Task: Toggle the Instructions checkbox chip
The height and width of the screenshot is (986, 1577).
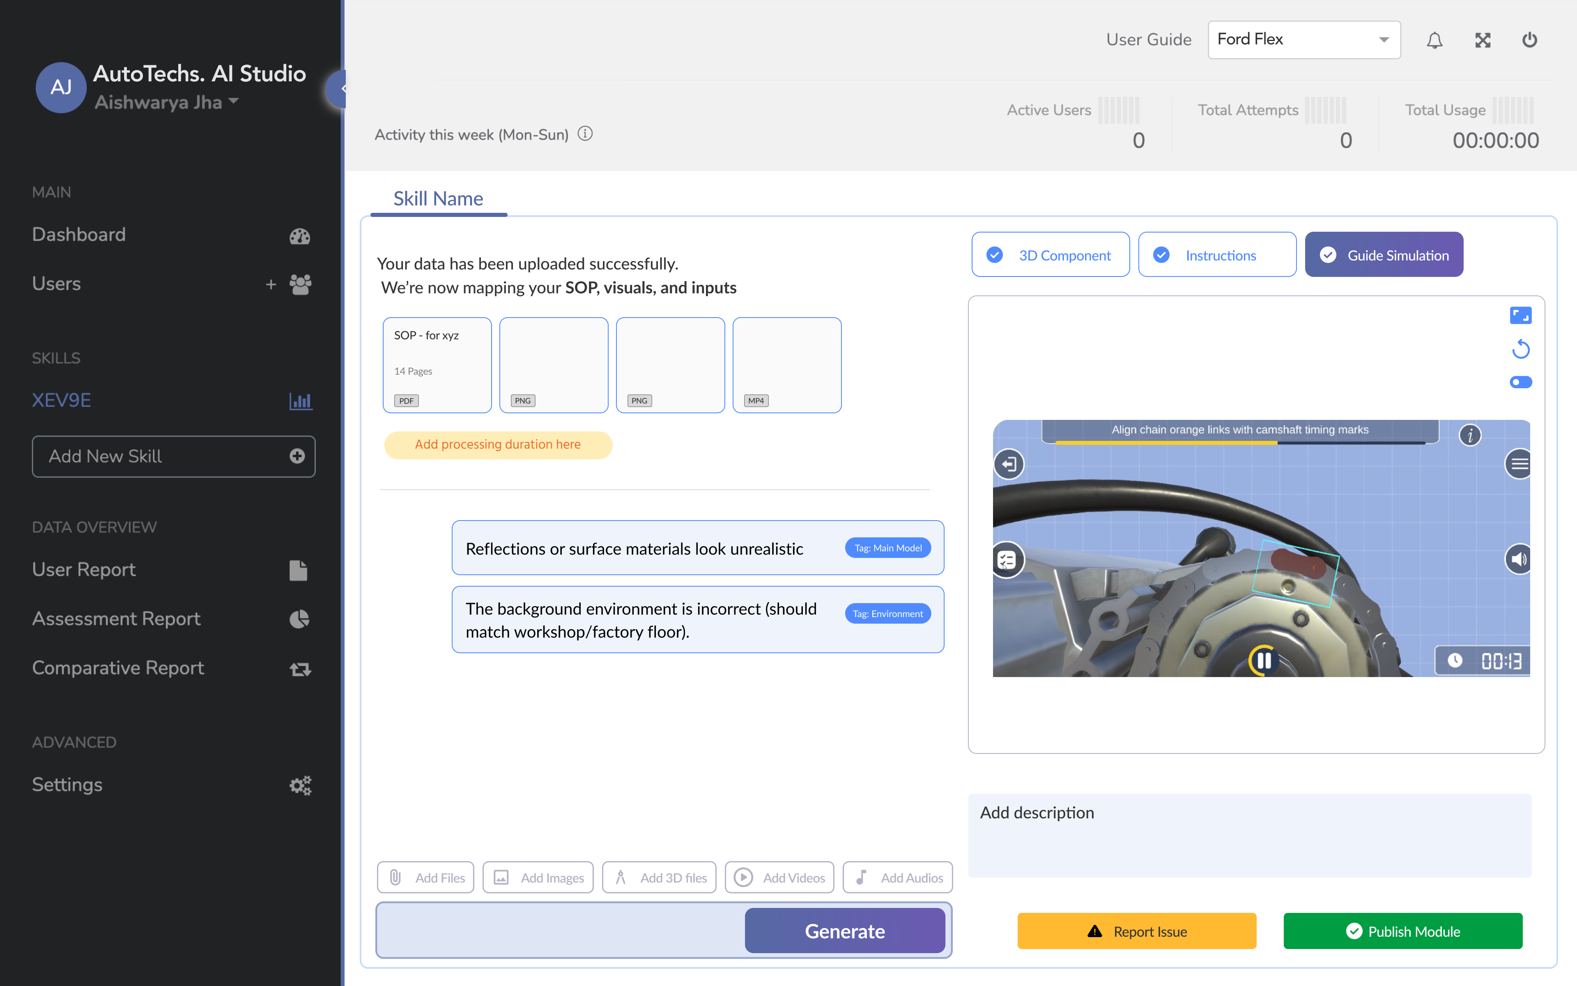Action: tap(1217, 255)
